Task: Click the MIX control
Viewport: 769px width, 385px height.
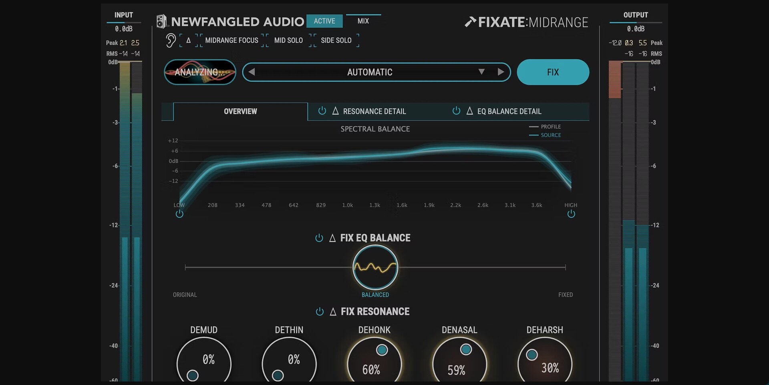Action: pos(363,21)
